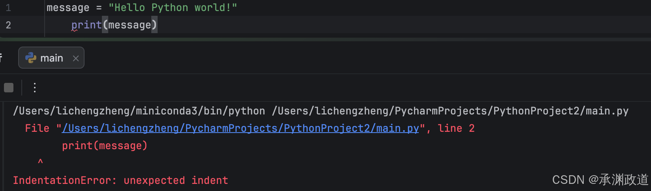Screen dimensions: 651x191
Task: Click the message argument inside print call
Action: [130, 25]
